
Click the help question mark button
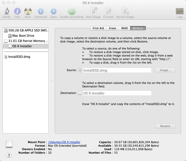pyautogui.click(x=9, y=155)
